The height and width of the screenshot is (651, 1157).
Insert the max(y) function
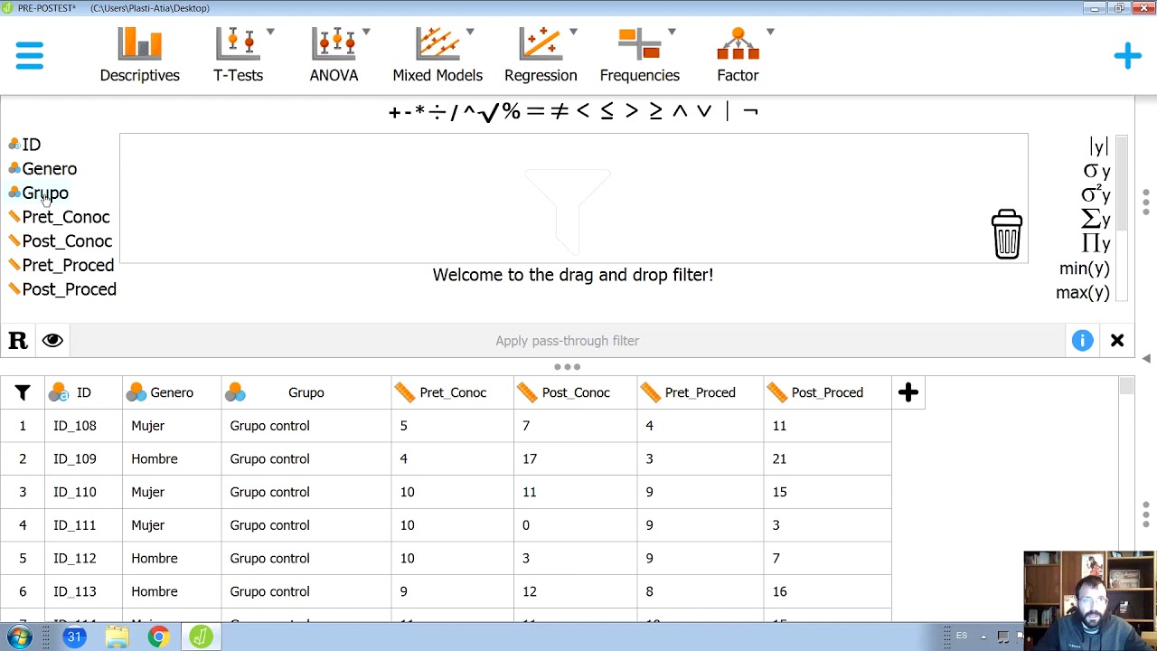(x=1083, y=293)
